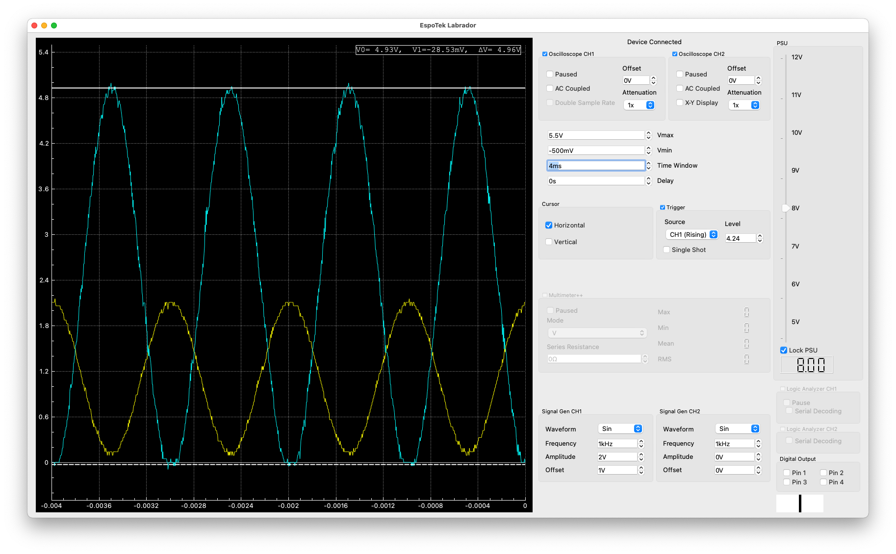896x554 pixels.
Task: Click the CH1 Offset 0V field
Action: coord(636,80)
